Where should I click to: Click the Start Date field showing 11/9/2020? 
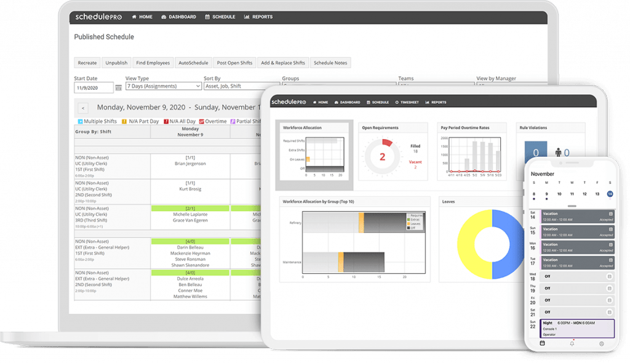click(94, 87)
